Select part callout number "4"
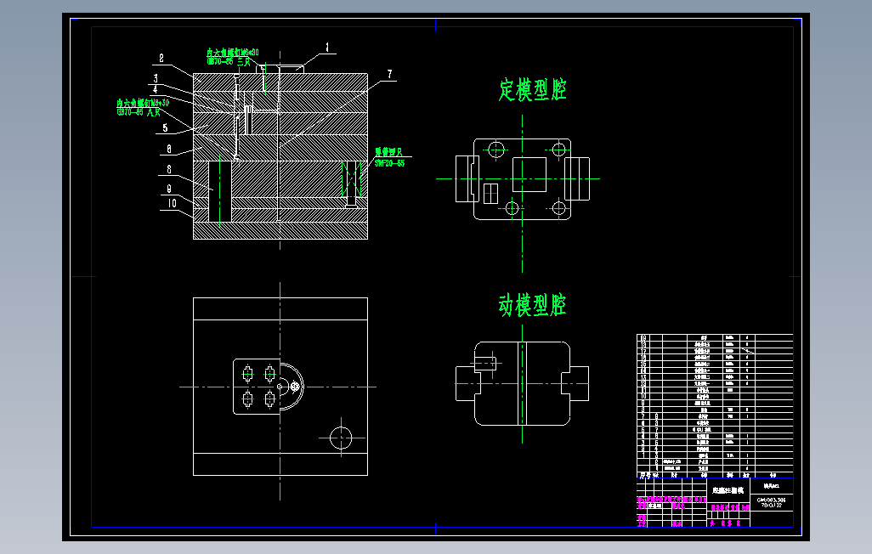 156,89
